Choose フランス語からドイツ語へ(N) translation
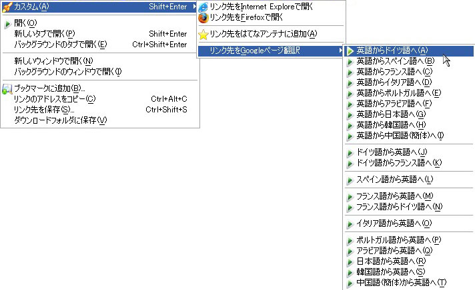The height and width of the screenshot is (290, 475). pyautogui.click(x=409, y=207)
